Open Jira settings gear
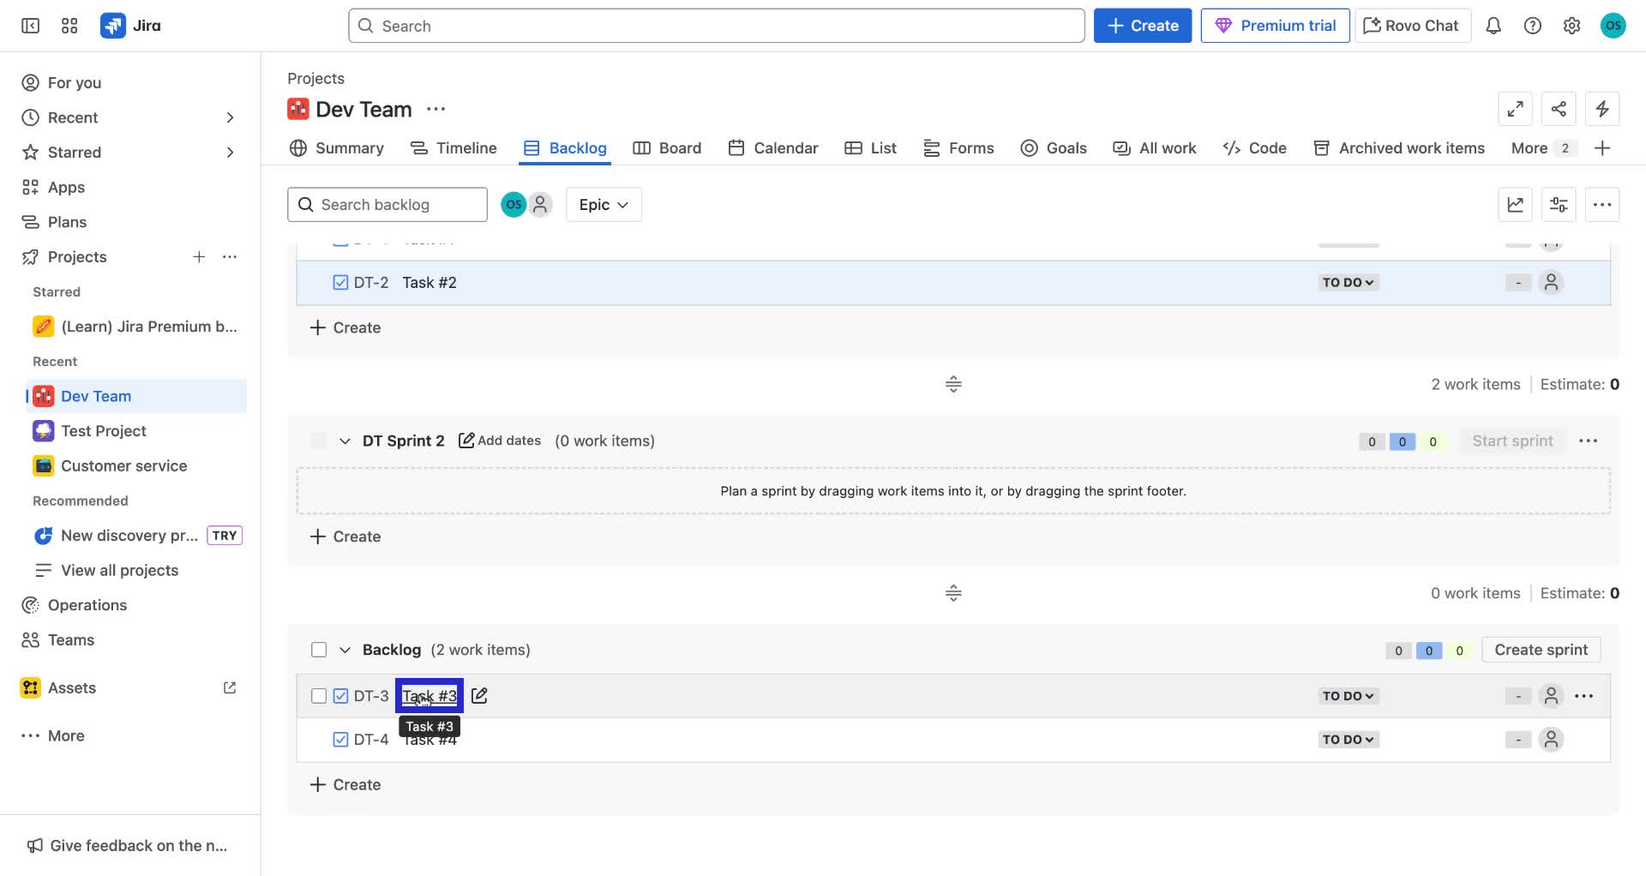Image resolution: width=1646 pixels, height=876 pixels. click(1572, 26)
